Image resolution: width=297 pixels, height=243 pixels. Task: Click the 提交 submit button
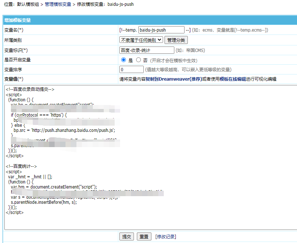126,236
